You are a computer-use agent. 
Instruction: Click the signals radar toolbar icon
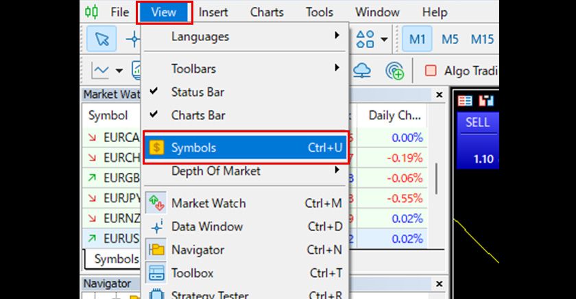point(395,70)
